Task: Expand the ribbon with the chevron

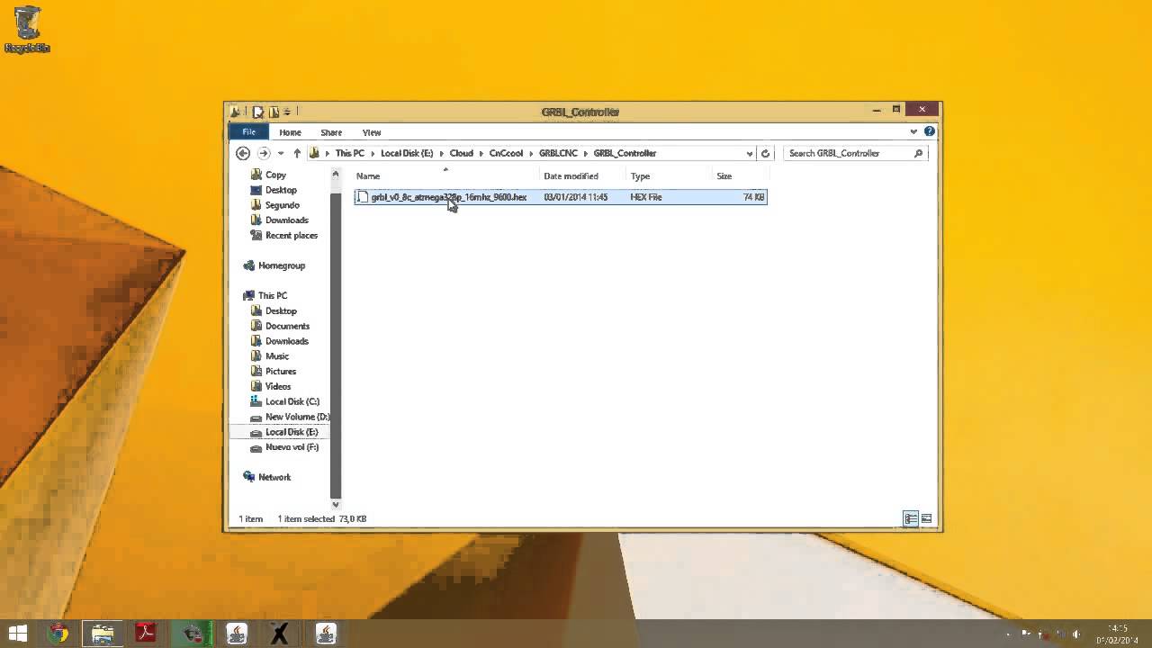Action: click(x=913, y=131)
